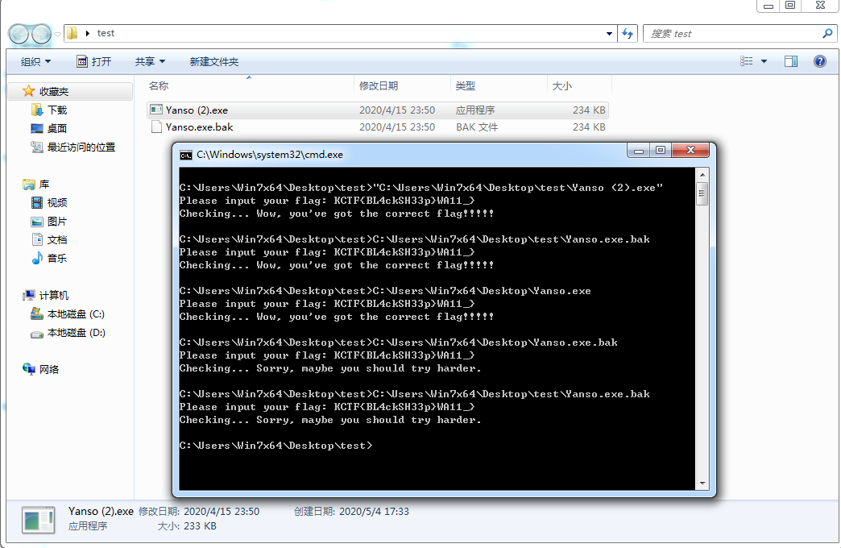Open 下载 folder in favorites
This screenshot has width=841, height=548.
coord(57,110)
